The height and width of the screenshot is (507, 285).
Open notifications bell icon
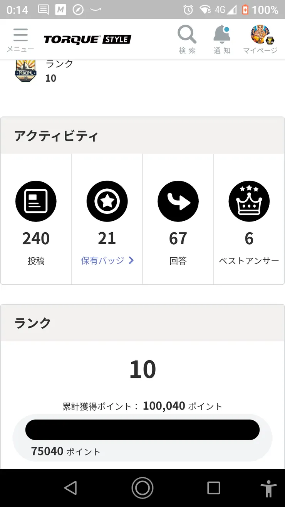221,35
